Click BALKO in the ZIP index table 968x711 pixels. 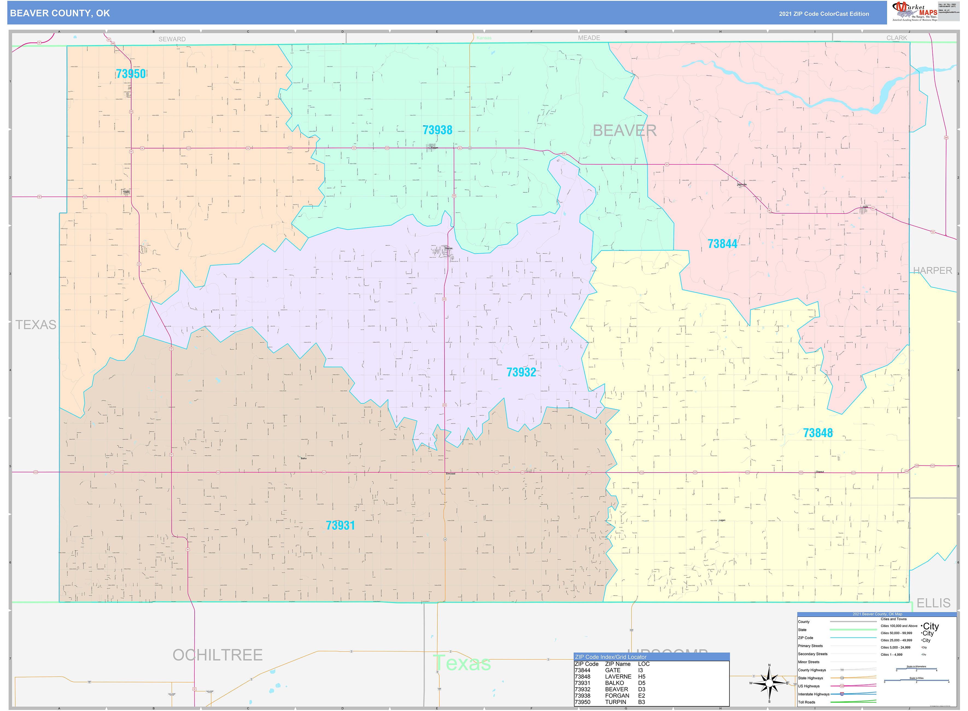coord(614,683)
